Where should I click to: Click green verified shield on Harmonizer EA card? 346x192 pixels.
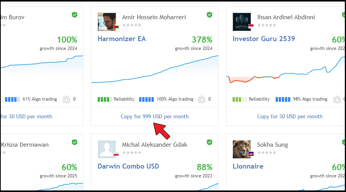[210, 15]
